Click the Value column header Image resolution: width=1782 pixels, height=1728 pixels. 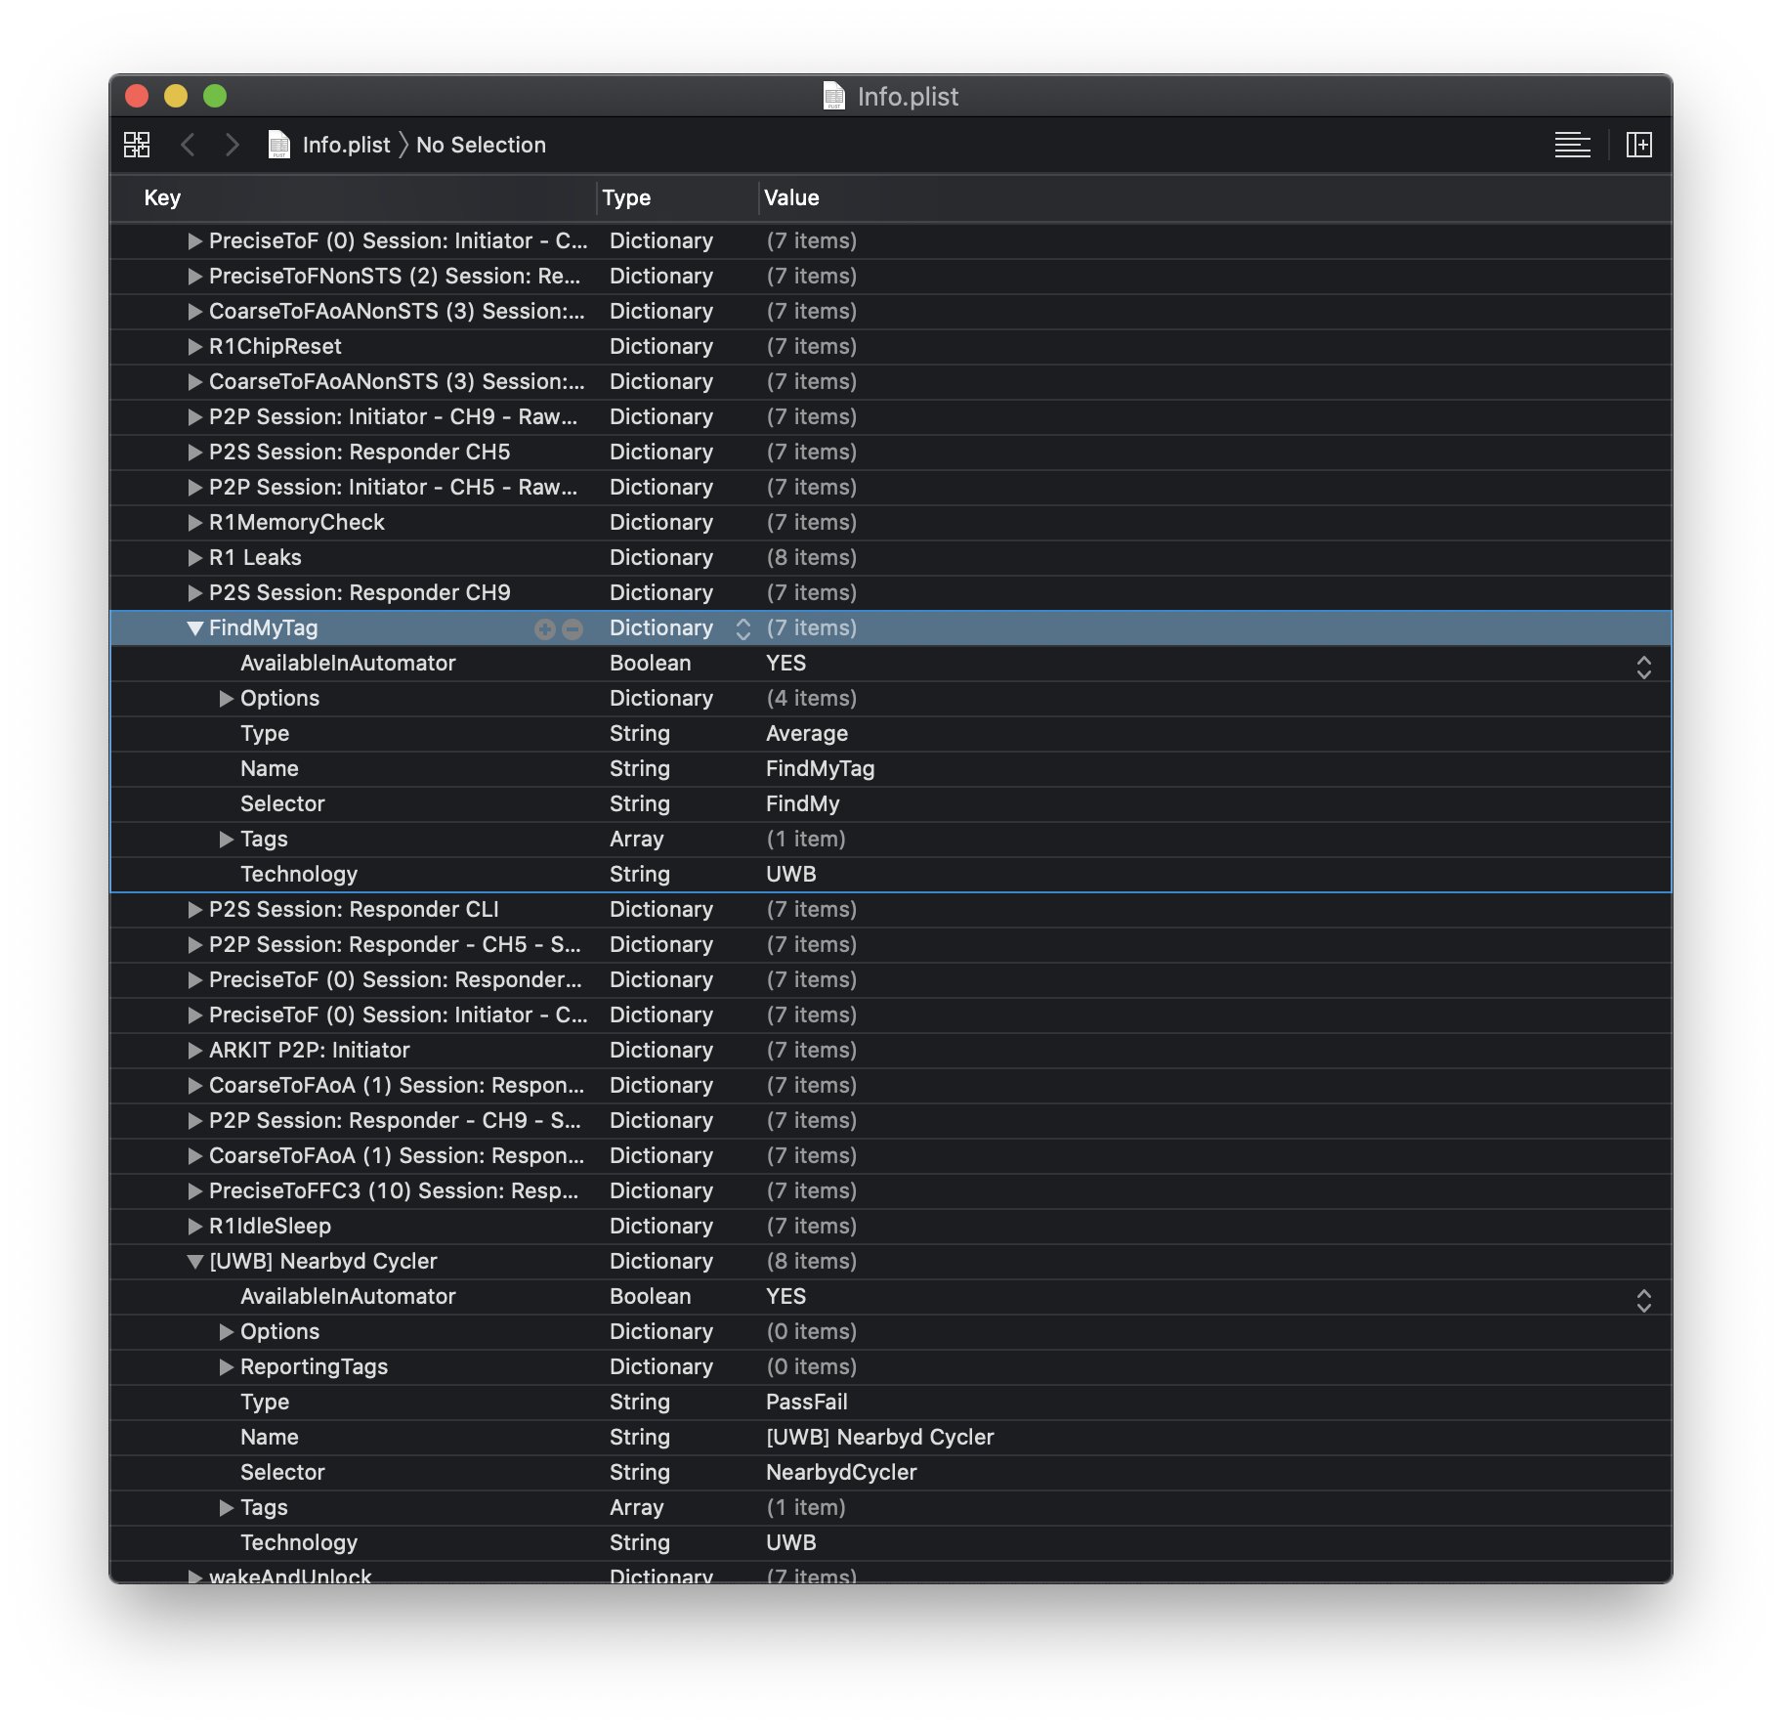[791, 197]
